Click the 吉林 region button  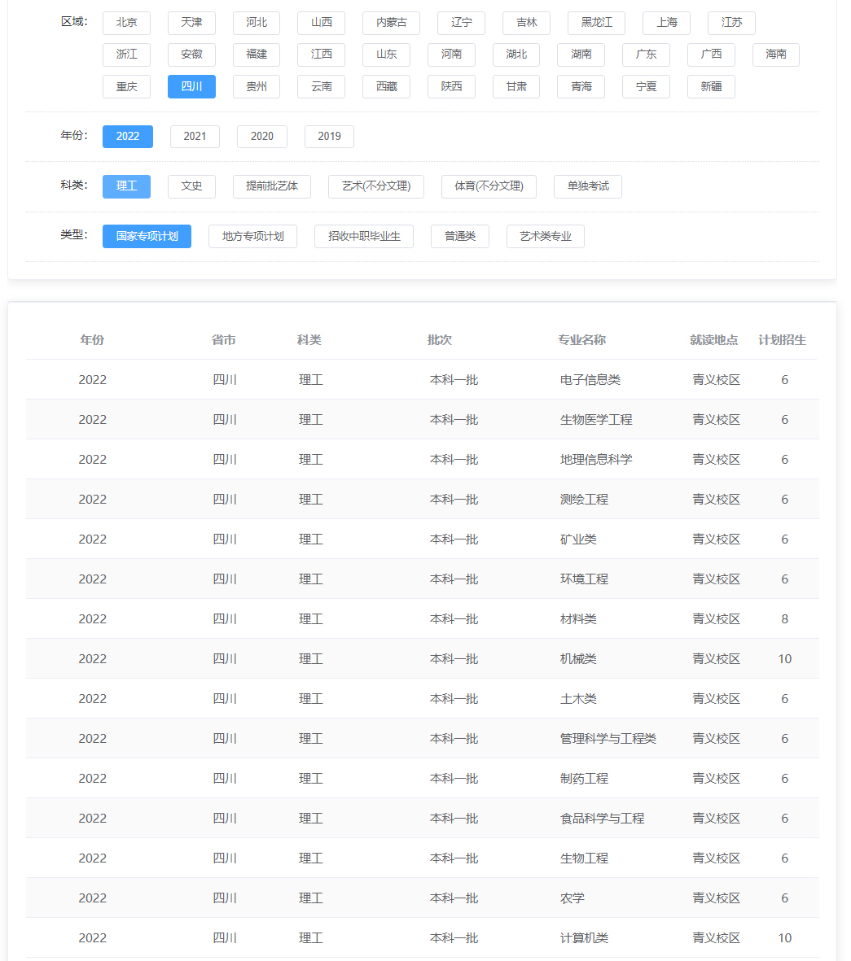pos(526,23)
